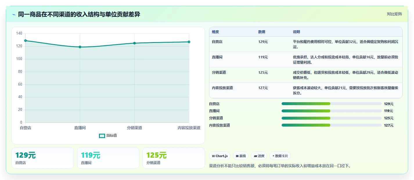This screenshot has width=414, height=180.
Task: Select the 自营店 cell in the table
Action: [x=217, y=42]
